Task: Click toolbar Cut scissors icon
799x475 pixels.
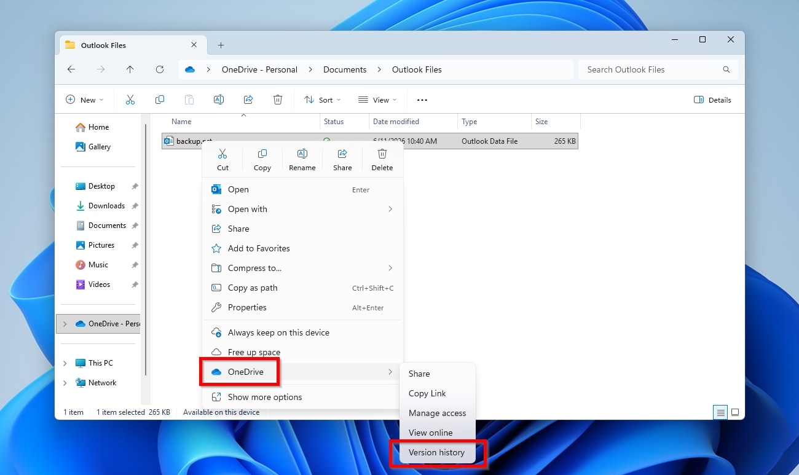Action: [130, 100]
